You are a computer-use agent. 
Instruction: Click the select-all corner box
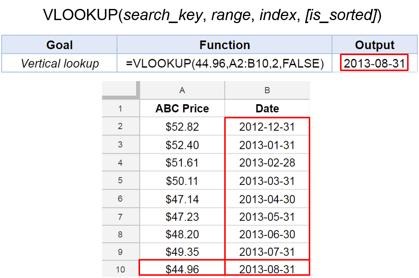pyautogui.click(x=121, y=90)
